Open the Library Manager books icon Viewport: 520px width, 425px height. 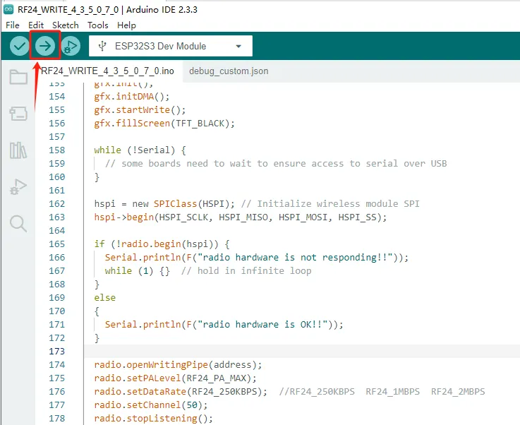[18, 150]
